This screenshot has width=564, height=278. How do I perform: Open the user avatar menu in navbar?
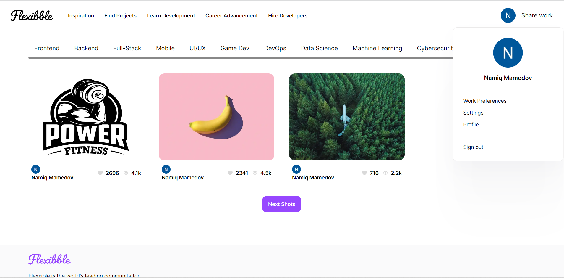[x=508, y=15]
